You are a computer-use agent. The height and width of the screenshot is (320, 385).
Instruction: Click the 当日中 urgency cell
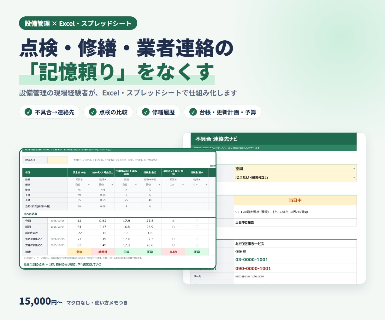click(x=295, y=200)
